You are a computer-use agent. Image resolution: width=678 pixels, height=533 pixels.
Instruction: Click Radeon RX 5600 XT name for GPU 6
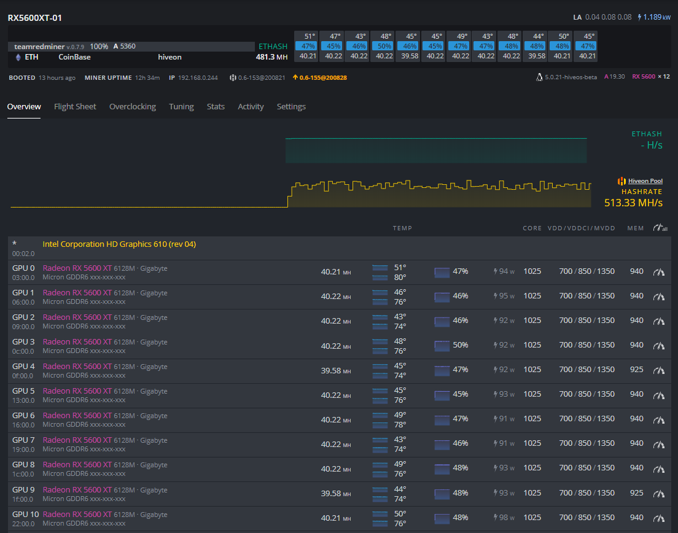[77, 416]
